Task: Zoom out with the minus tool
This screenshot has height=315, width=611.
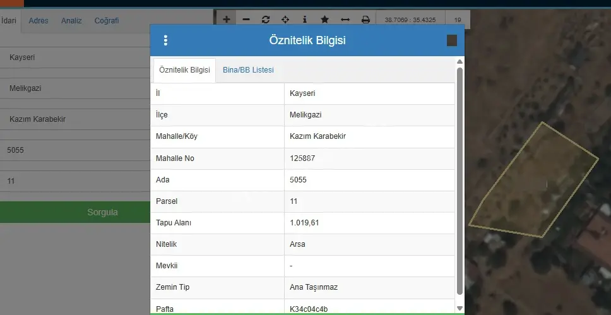Action: click(246, 19)
